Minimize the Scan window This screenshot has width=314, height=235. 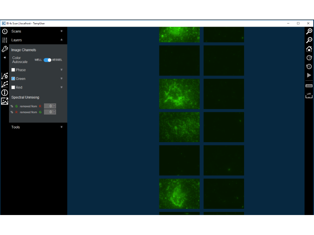288,23
